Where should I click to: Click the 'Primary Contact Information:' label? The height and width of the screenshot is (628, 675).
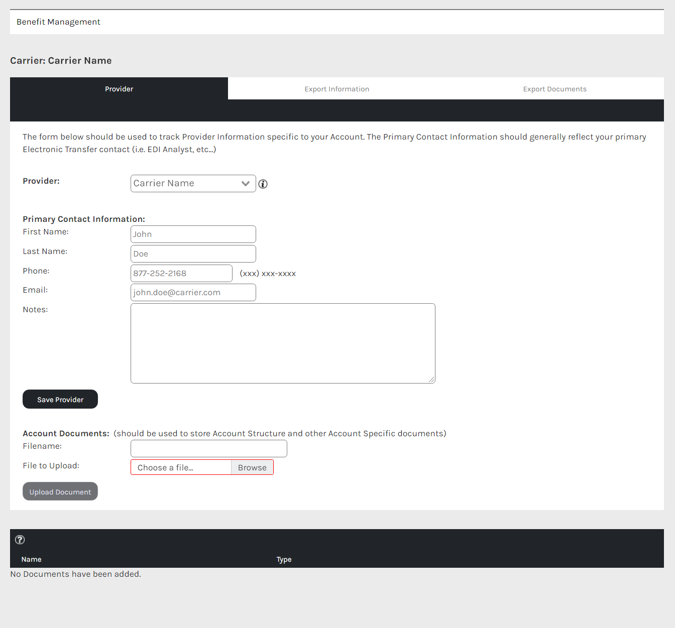(x=84, y=219)
